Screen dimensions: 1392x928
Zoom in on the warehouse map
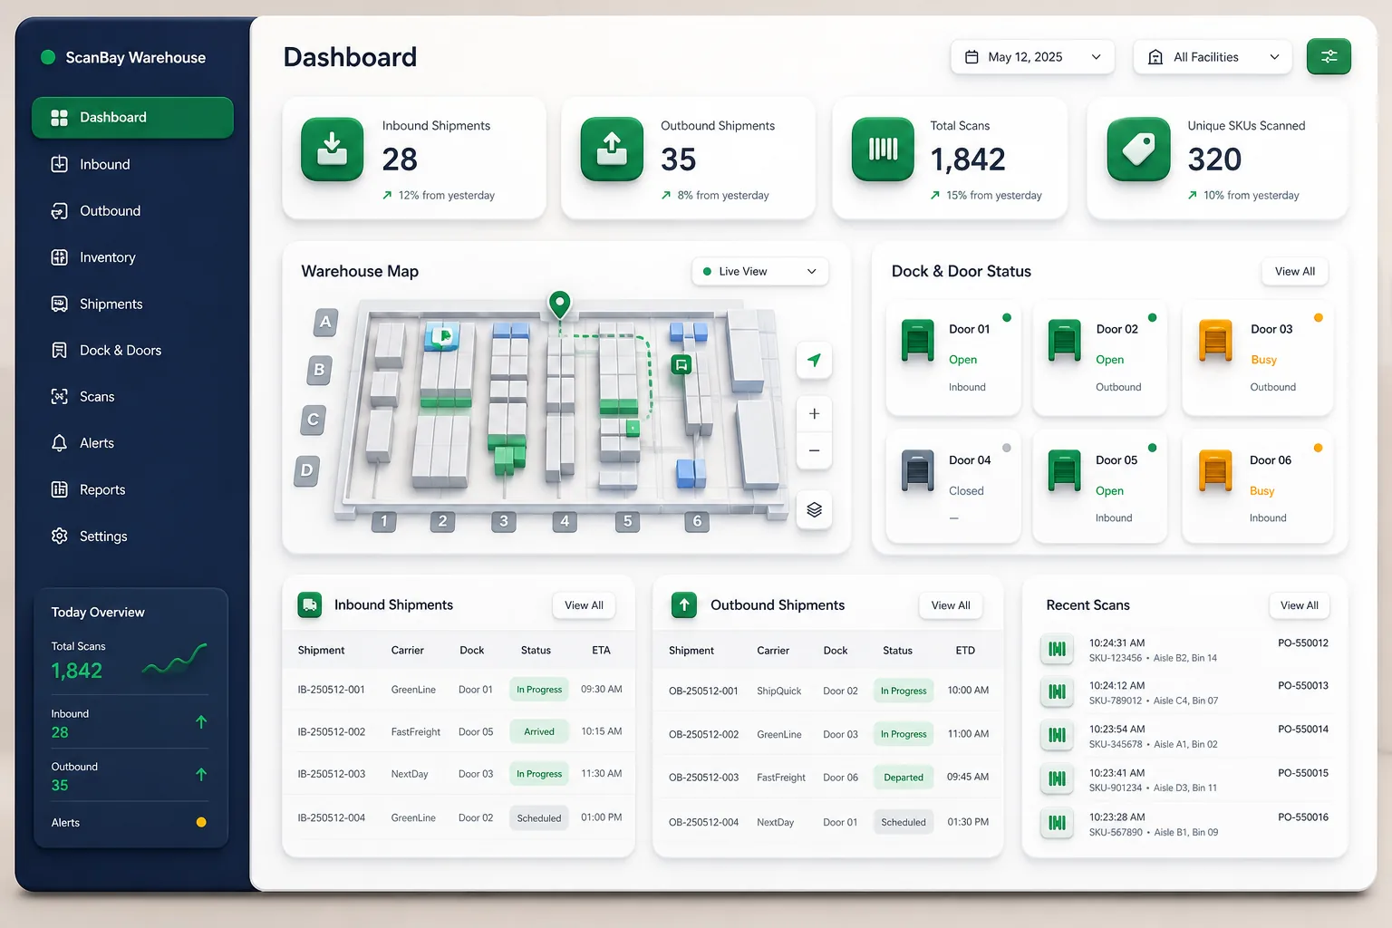(814, 414)
